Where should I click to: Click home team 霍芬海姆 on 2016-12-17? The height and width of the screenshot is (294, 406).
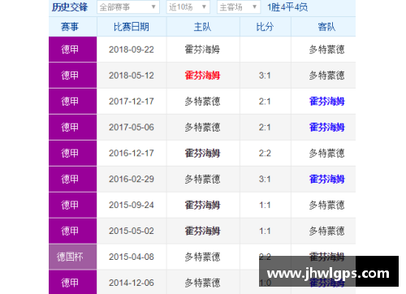tap(202, 153)
